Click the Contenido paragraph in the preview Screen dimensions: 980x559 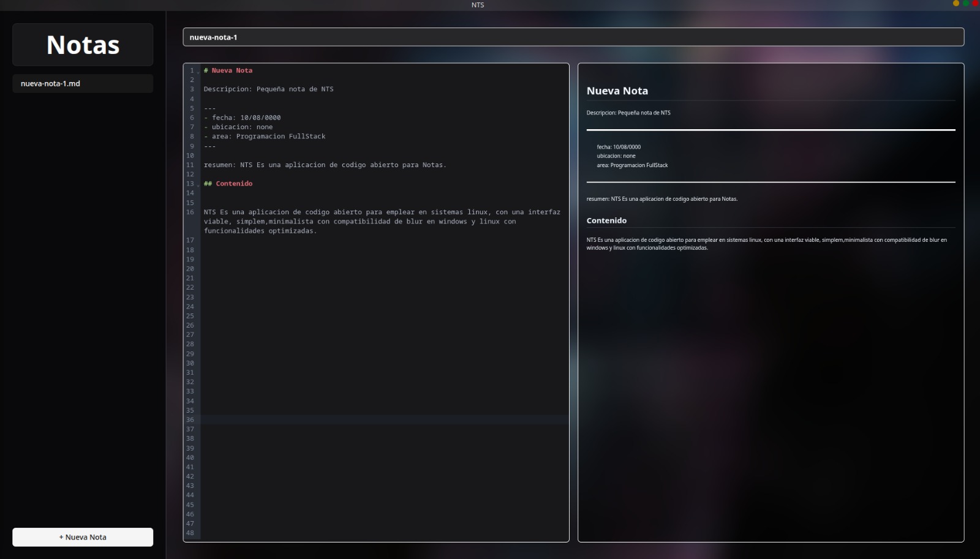767,244
